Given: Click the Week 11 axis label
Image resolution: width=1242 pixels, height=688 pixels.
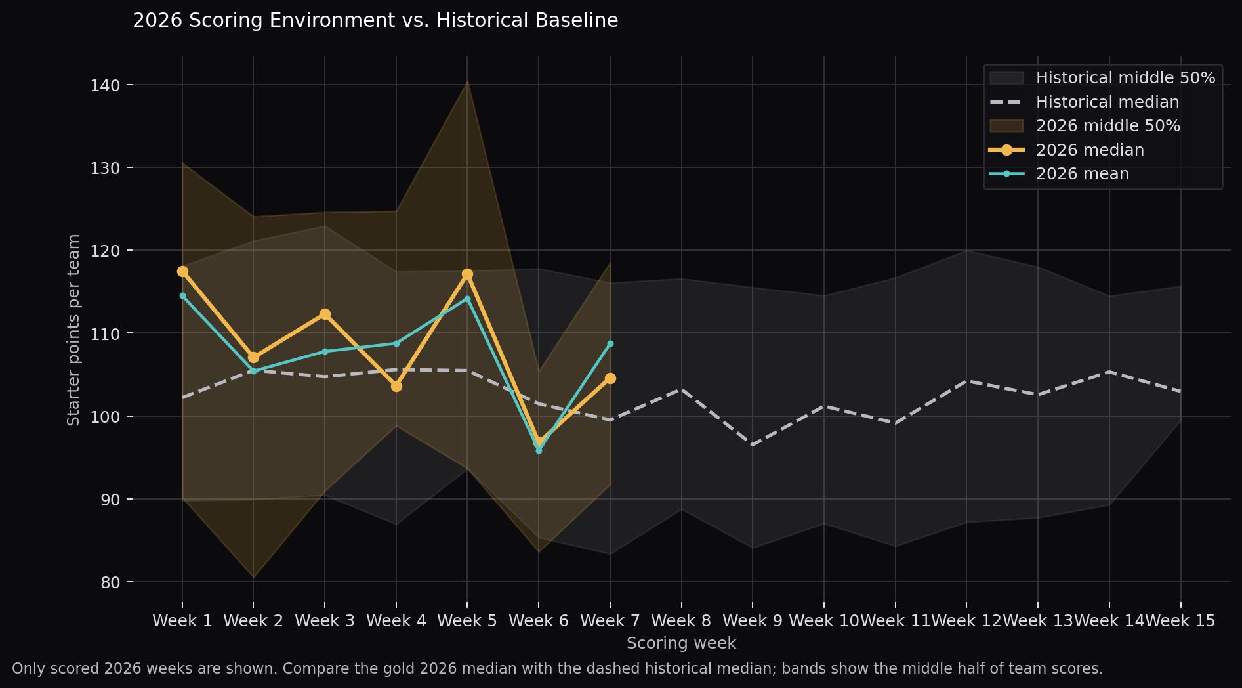Looking at the screenshot, I should [x=895, y=620].
